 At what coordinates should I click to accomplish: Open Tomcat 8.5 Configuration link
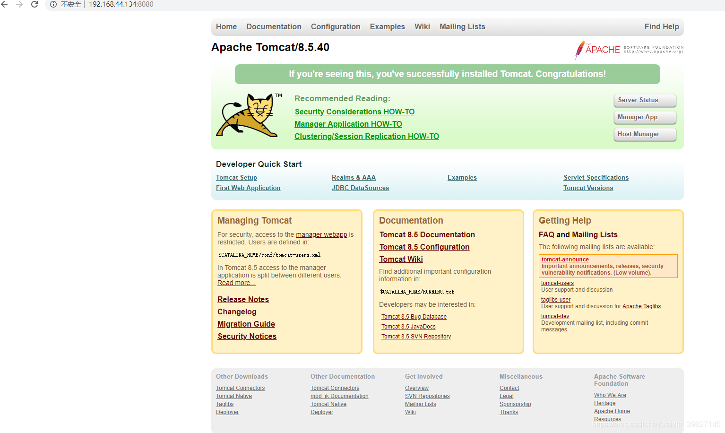pos(424,247)
